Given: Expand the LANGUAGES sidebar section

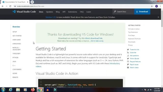Looking at the screenshot, I should [x=17, y=44].
